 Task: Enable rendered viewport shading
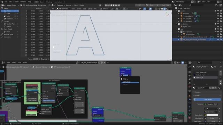coord(167,9)
